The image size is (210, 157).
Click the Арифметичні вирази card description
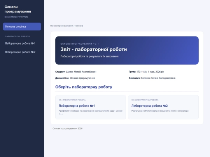[91, 112]
